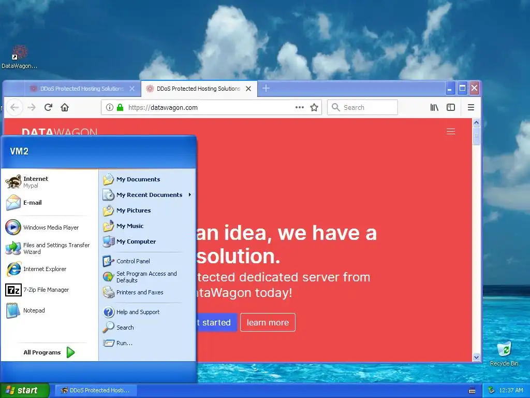Click the learn more button
The image size is (530, 398).
click(x=268, y=322)
